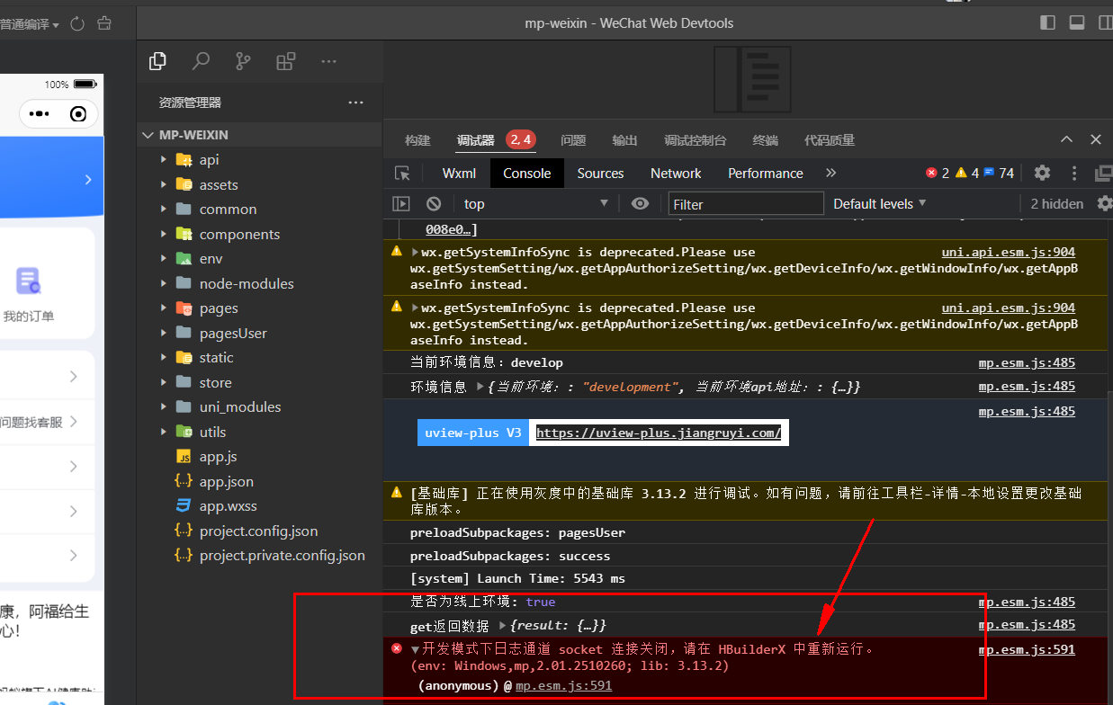
Task: Click the explorer files icon
Action: (x=157, y=61)
